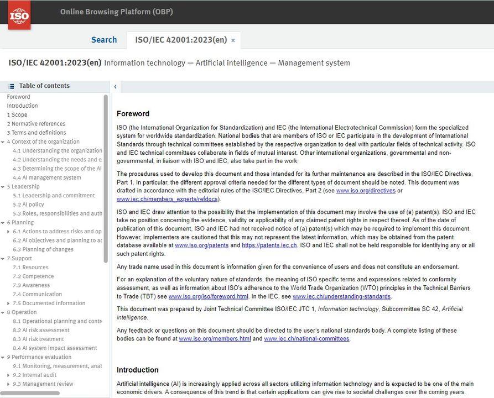Click the Online Browsing Platform (OBP) title
The height and width of the screenshot is (398, 494).
(x=117, y=12)
